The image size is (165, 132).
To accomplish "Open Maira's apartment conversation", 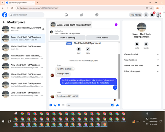I will pyautogui.click(x=23, y=76).
